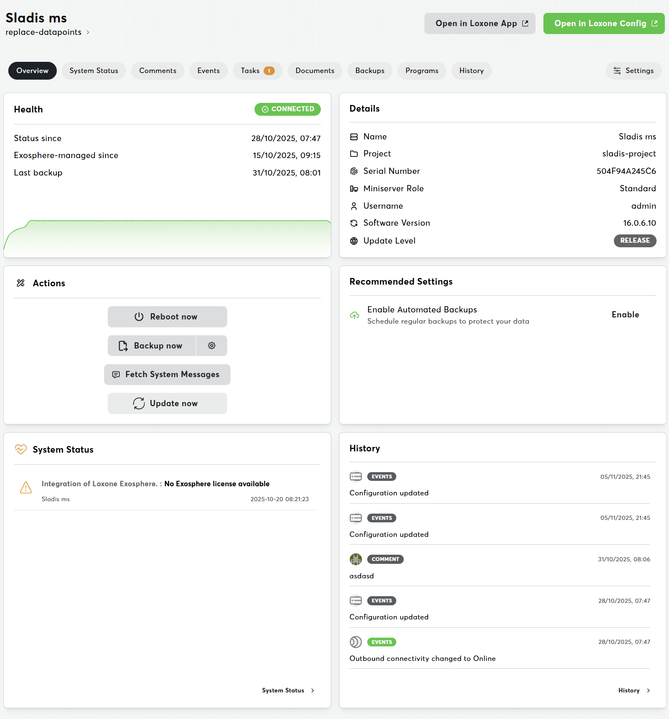The image size is (669, 719).
Task: Click the sliders icon beside Settings
Action: point(617,71)
